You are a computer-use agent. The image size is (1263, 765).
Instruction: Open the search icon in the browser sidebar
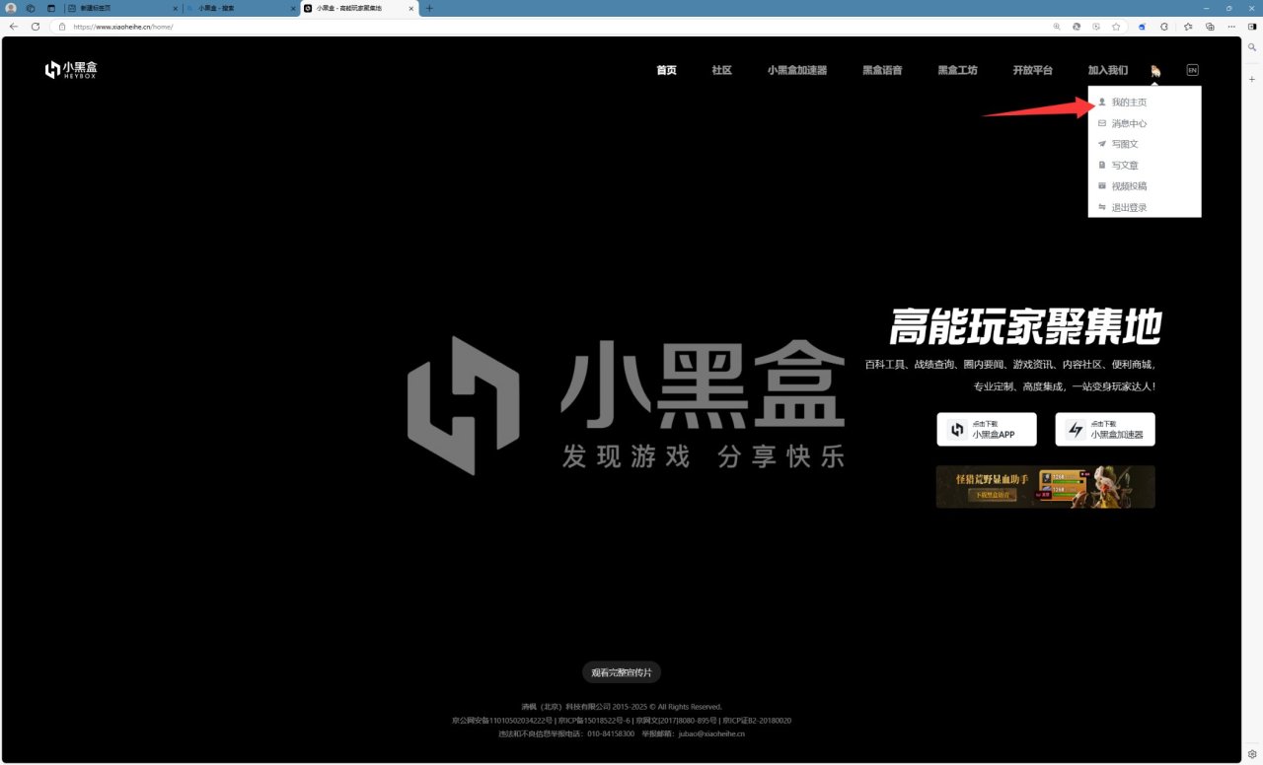1252,47
